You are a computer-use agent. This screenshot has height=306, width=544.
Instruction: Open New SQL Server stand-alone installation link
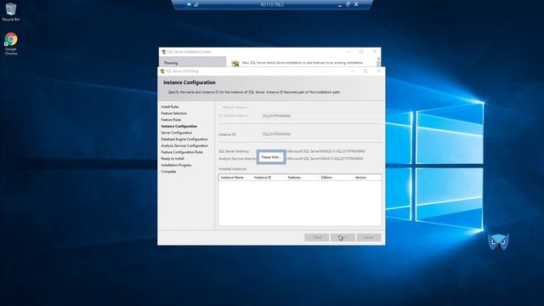coord(303,63)
